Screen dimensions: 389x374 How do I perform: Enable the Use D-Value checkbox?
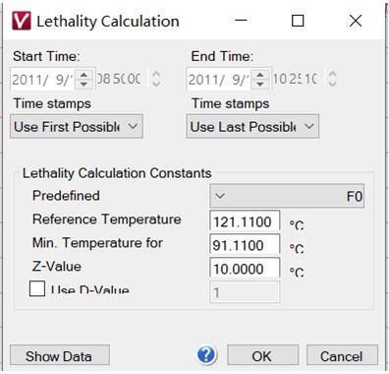pos(37,289)
